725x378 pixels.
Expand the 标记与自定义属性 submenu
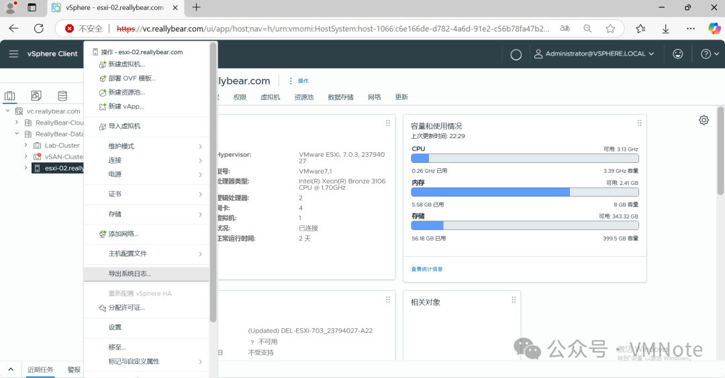146,362
